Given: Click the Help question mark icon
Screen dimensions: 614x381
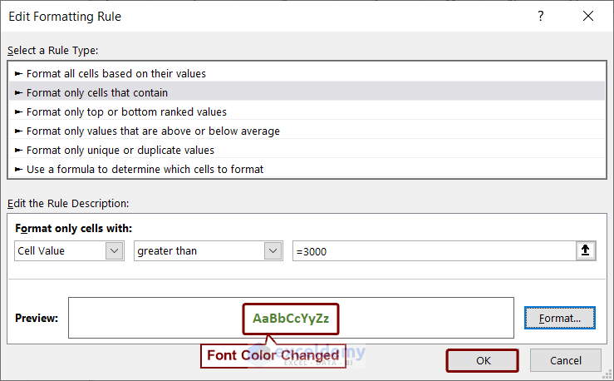Looking at the screenshot, I should pyautogui.click(x=541, y=17).
